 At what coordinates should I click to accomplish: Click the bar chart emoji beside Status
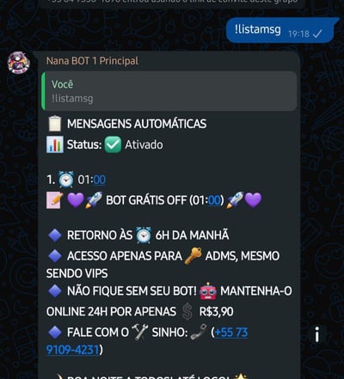pyautogui.click(x=55, y=144)
